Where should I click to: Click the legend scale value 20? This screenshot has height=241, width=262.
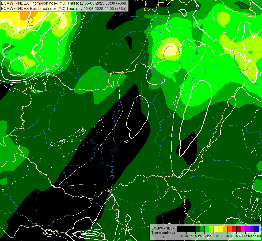[x=196, y=236]
